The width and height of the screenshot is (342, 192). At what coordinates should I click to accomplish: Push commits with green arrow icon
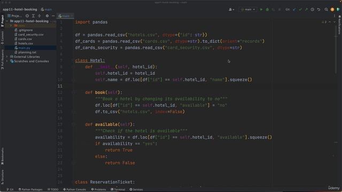coord(306,10)
